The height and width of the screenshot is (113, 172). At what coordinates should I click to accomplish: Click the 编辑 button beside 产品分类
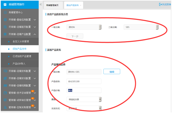112,72
